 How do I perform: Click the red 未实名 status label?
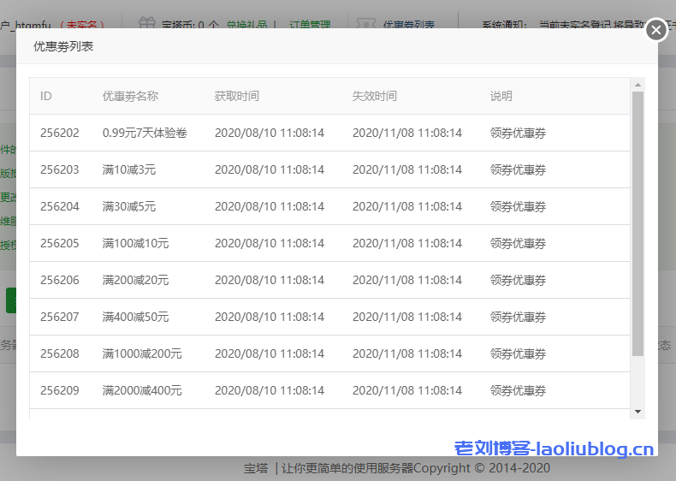tap(85, 26)
